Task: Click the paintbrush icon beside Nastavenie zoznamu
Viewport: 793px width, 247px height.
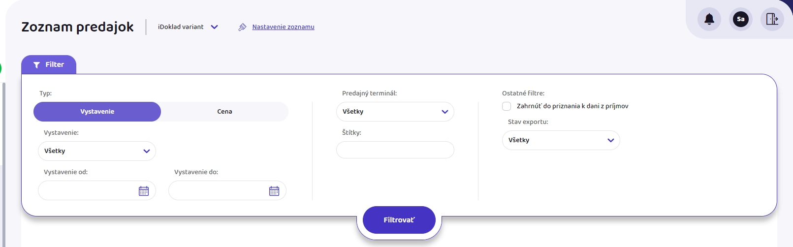Action: pyautogui.click(x=242, y=27)
